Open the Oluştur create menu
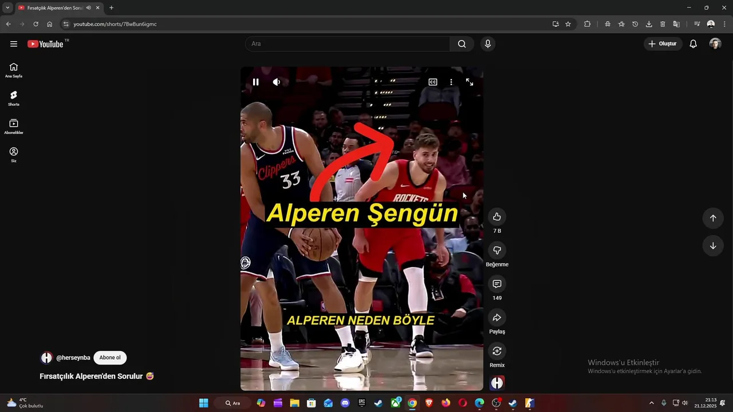733x412 pixels. click(663, 44)
